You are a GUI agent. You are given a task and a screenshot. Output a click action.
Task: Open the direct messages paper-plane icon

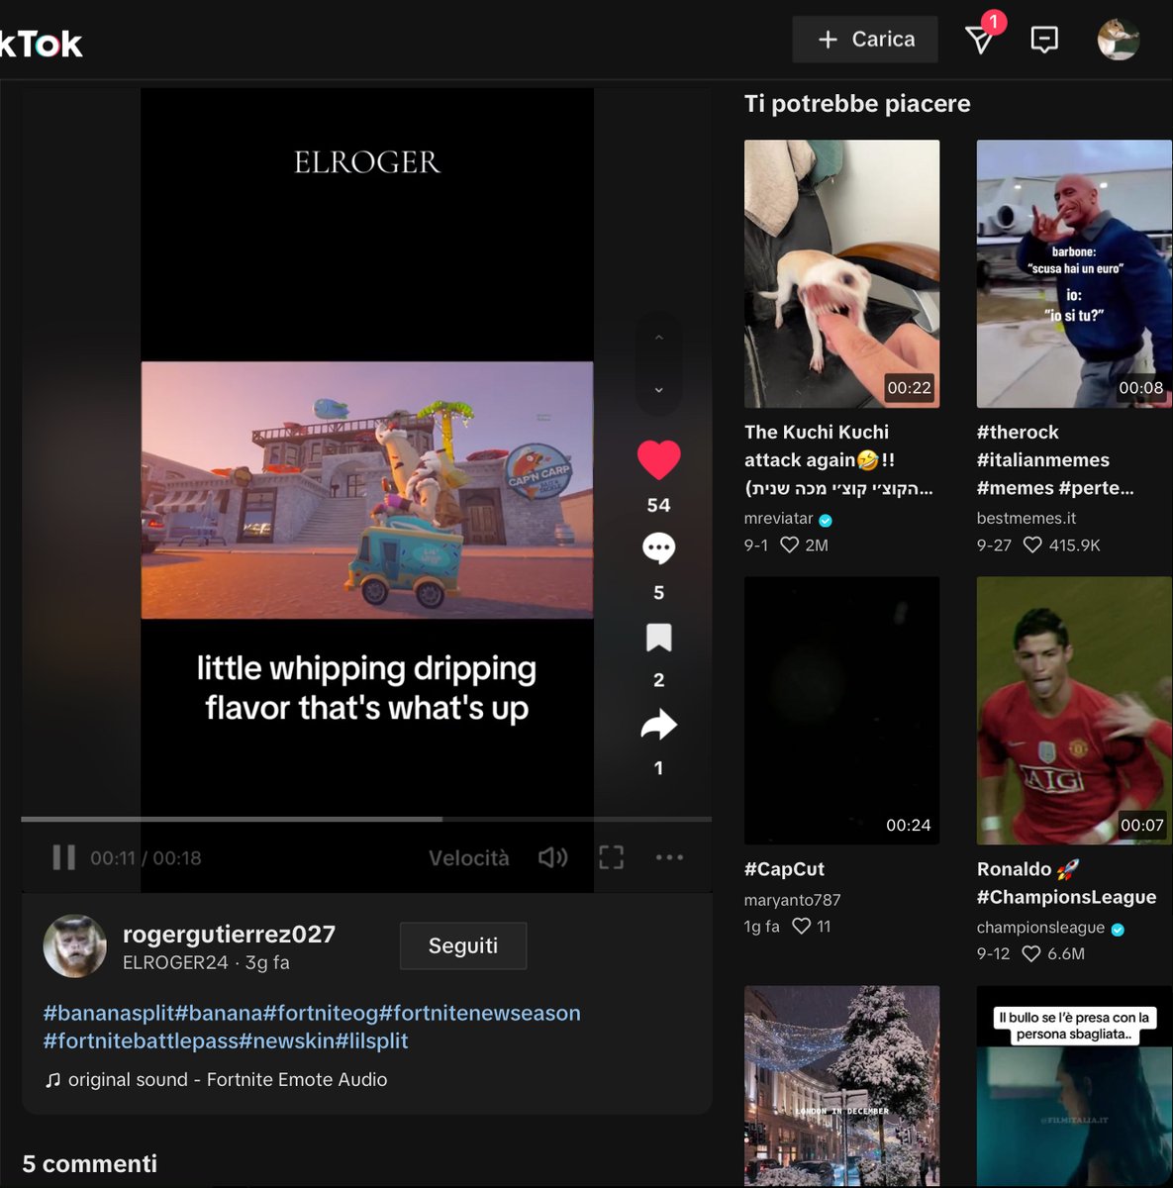pos(979,40)
